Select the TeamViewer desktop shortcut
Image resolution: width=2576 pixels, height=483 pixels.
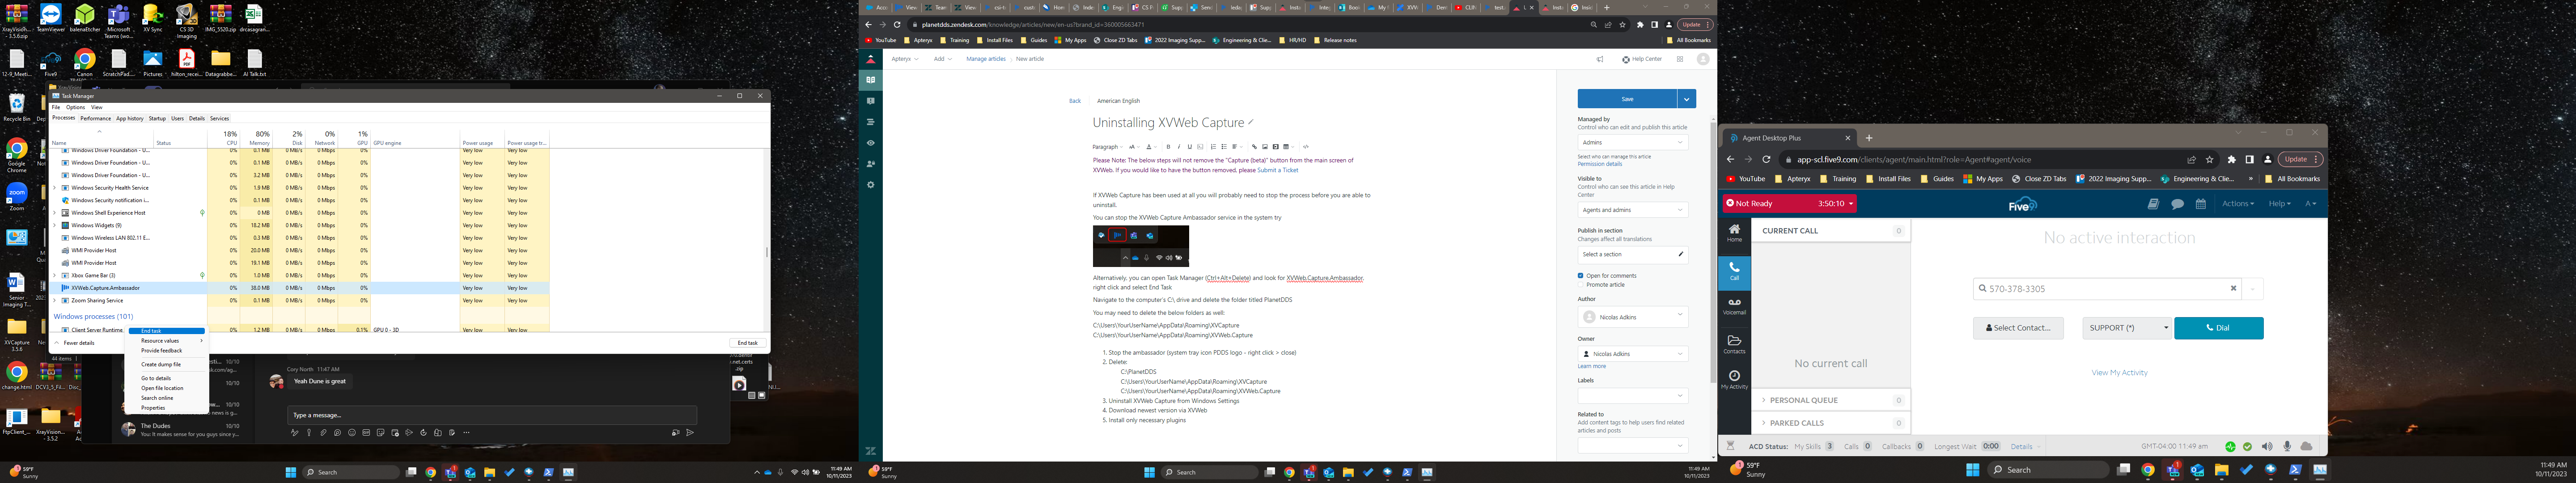(x=50, y=18)
